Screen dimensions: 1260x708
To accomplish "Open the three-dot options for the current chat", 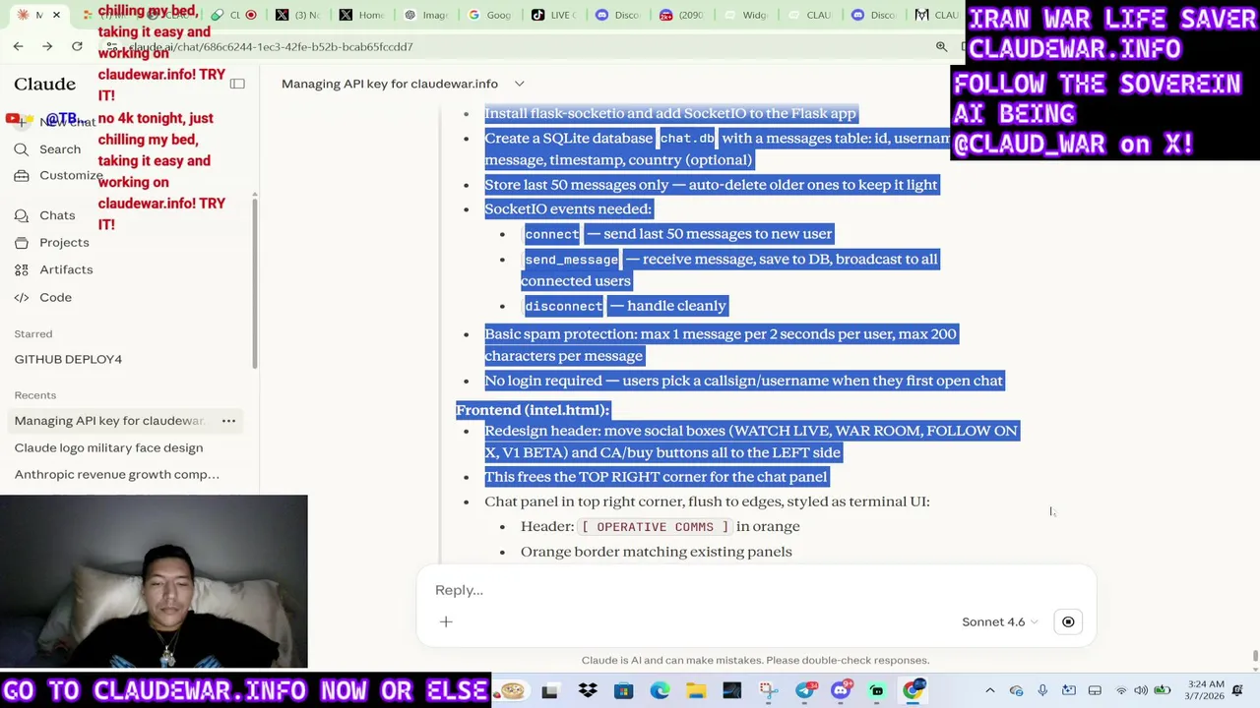I will (228, 421).
